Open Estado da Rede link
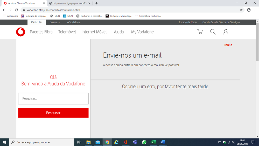The width and height of the screenshot is (259, 146). tap(188, 22)
